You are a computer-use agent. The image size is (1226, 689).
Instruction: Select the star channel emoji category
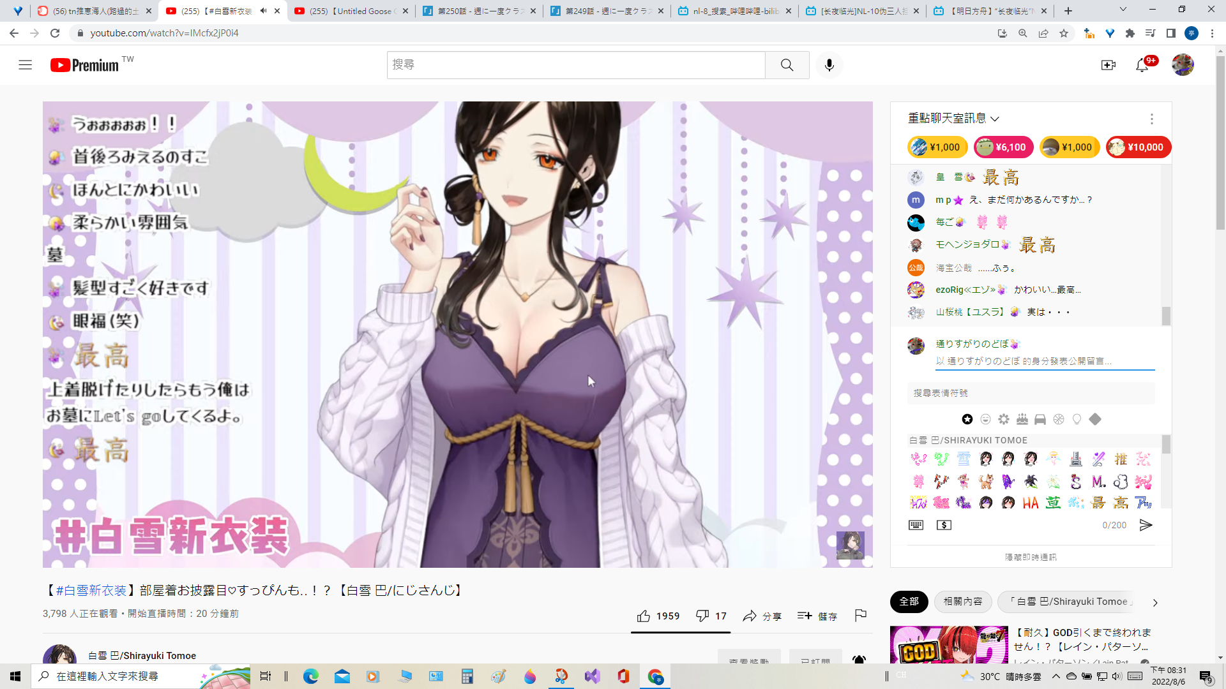[x=967, y=419]
